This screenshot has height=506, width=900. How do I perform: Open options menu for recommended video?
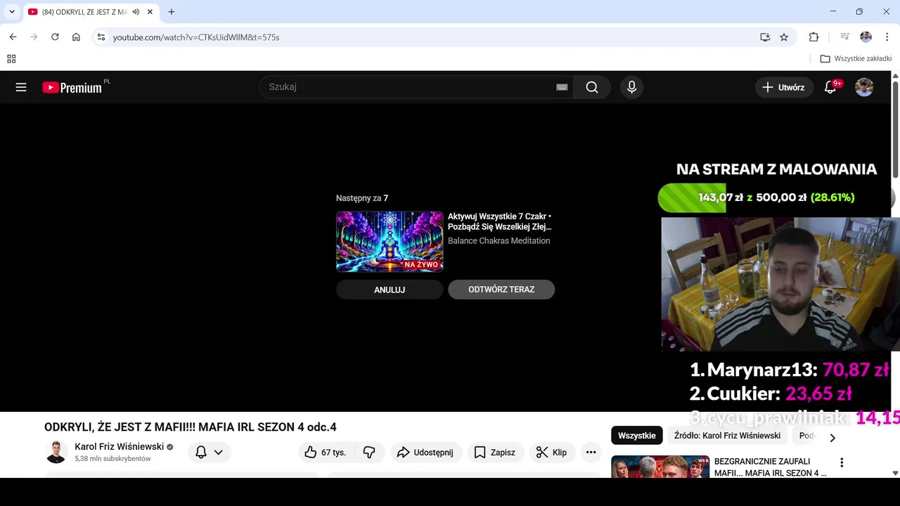point(842,462)
